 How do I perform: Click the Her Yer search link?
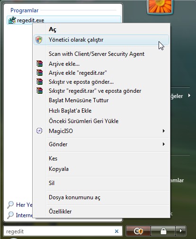24,205
